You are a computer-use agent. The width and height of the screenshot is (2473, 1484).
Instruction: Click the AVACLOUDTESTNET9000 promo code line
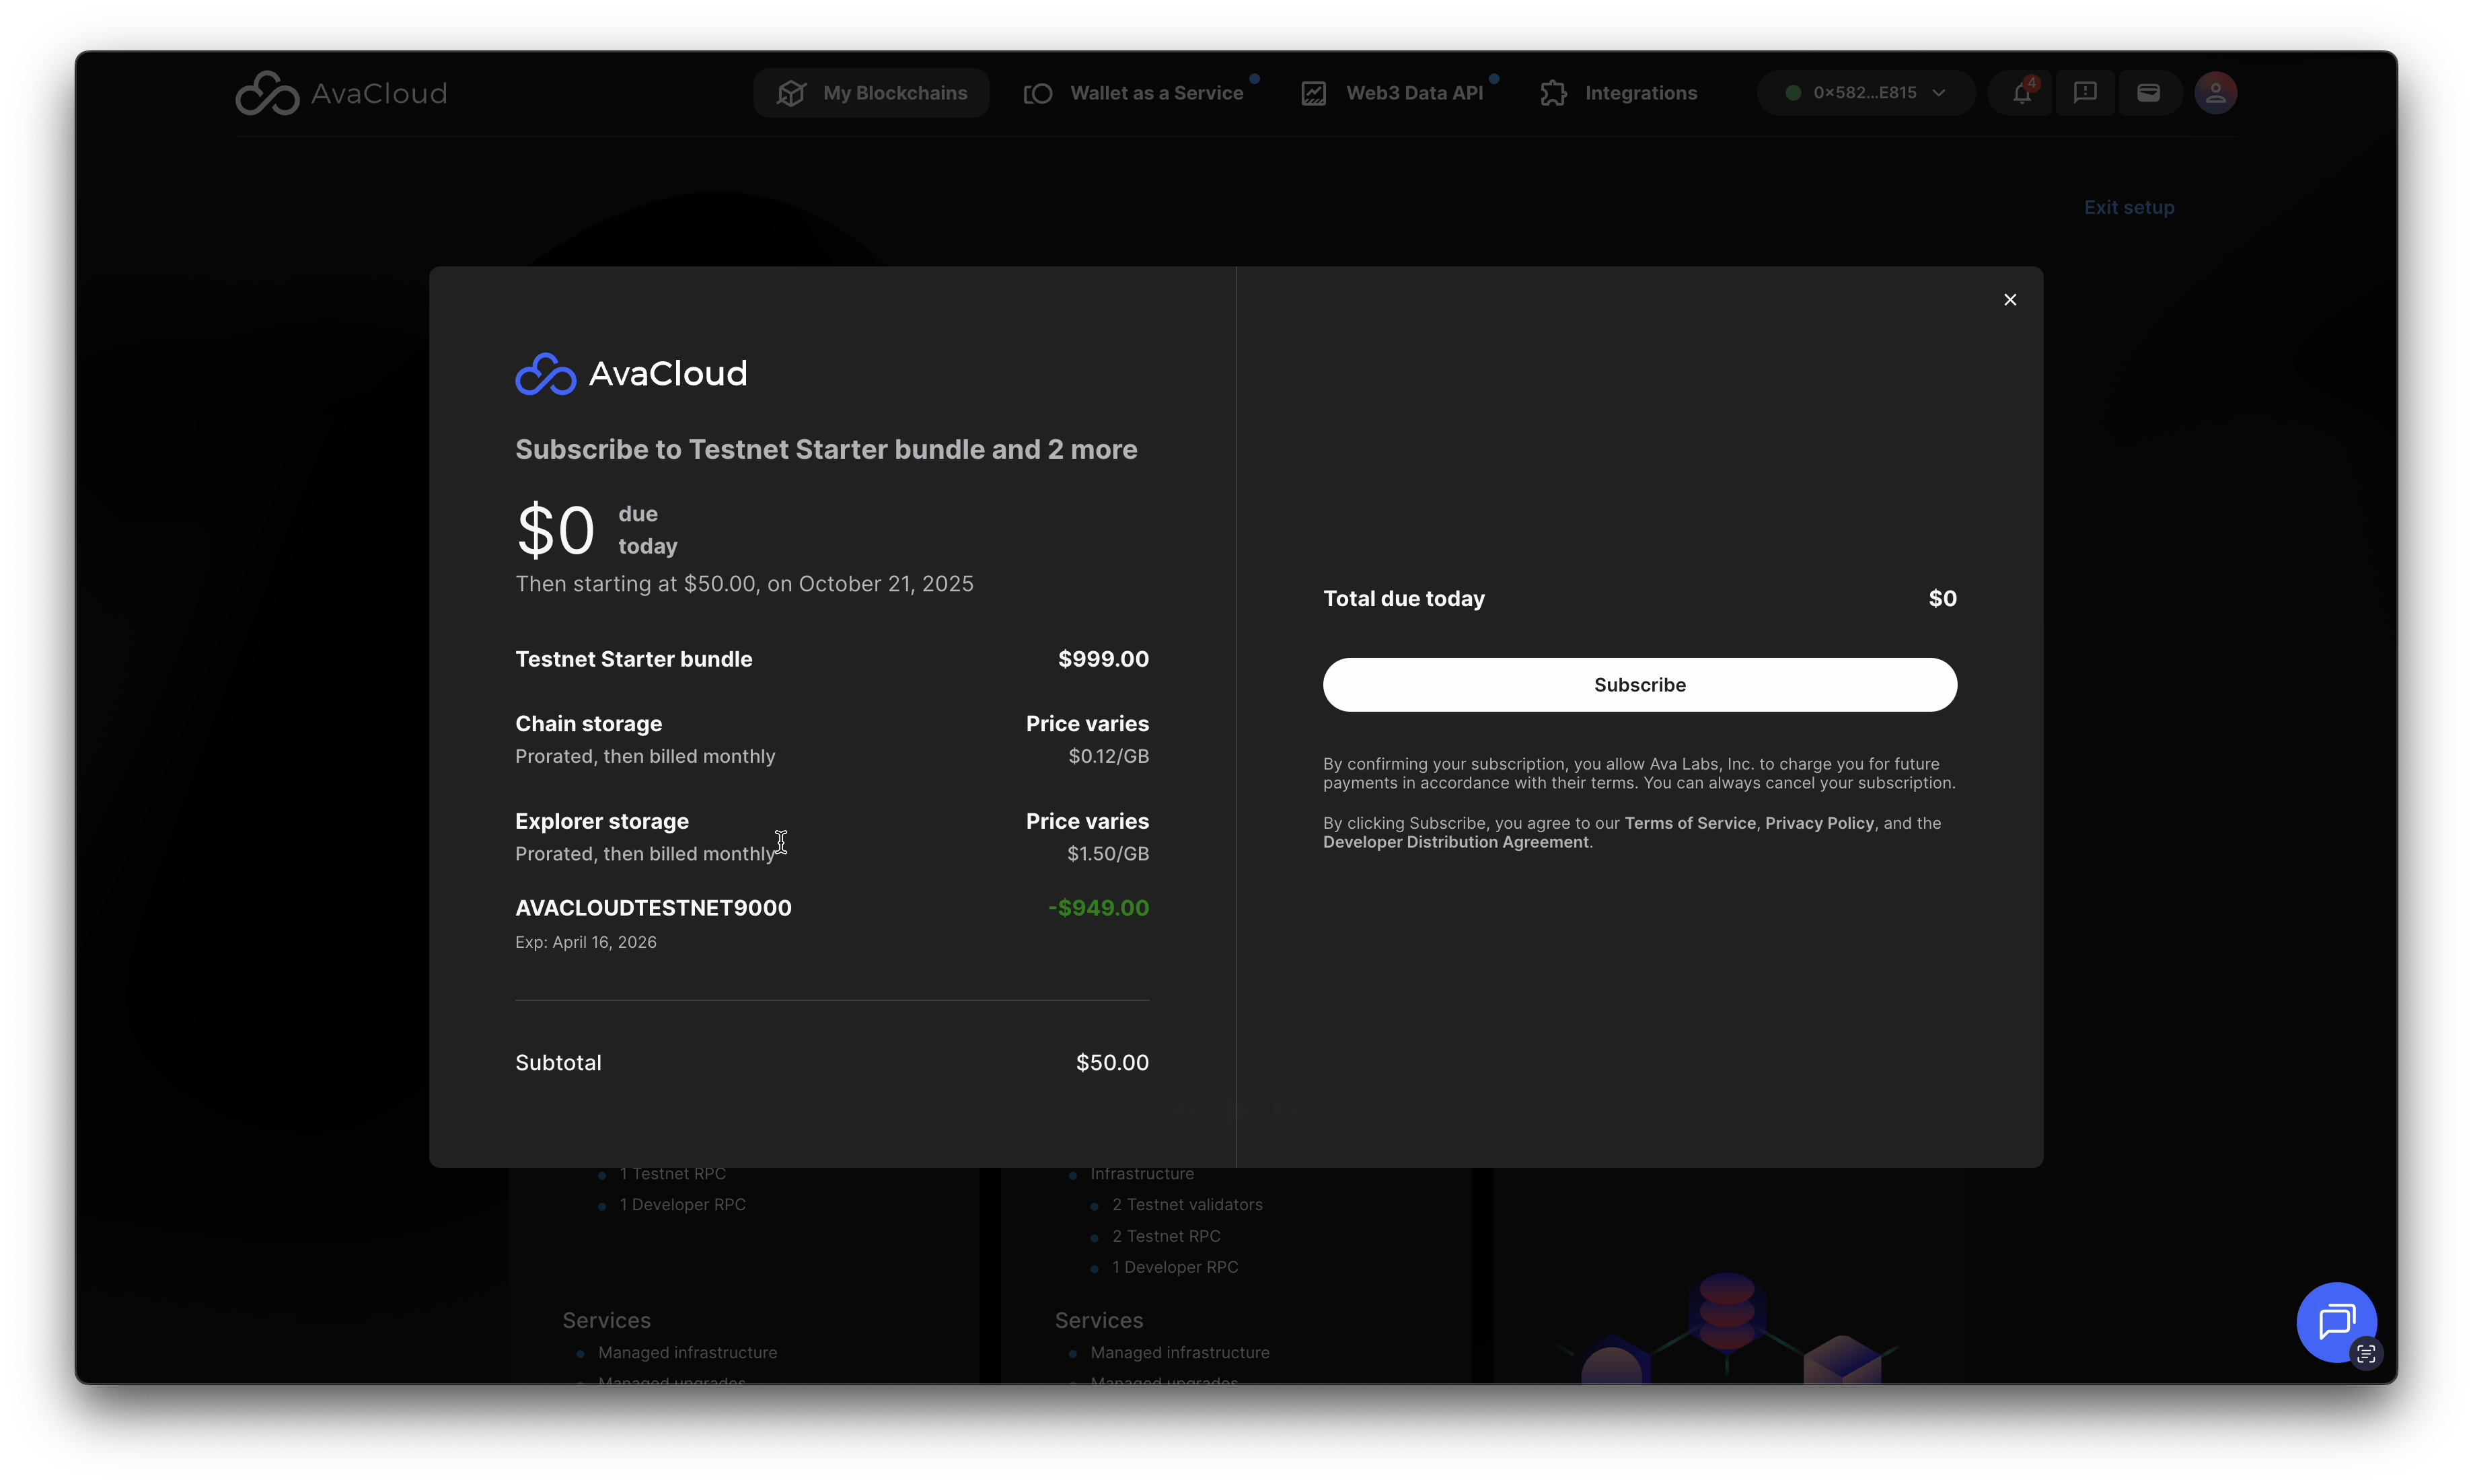(x=653, y=908)
